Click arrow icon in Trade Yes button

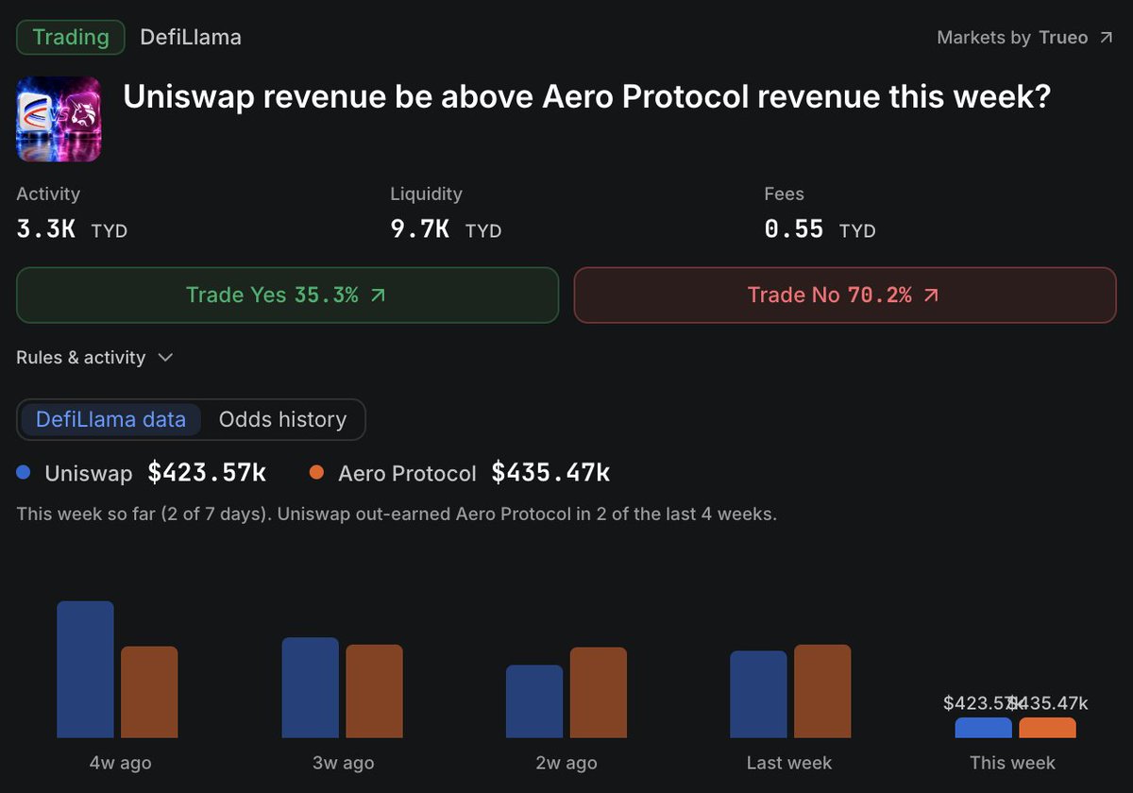pyautogui.click(x=379, y=295)
